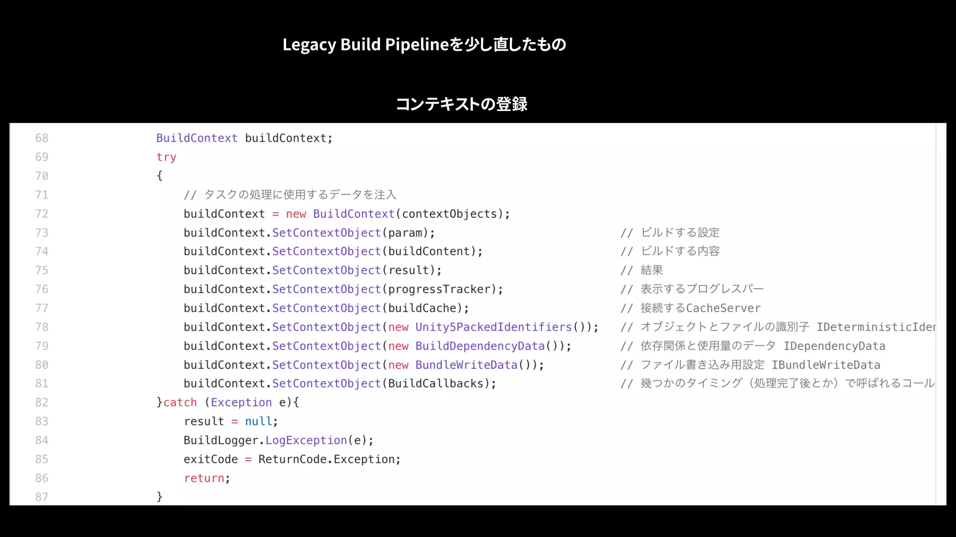This screenshot has height=537, width=956.
Task: Click line number 76
Action: (42, 289)
